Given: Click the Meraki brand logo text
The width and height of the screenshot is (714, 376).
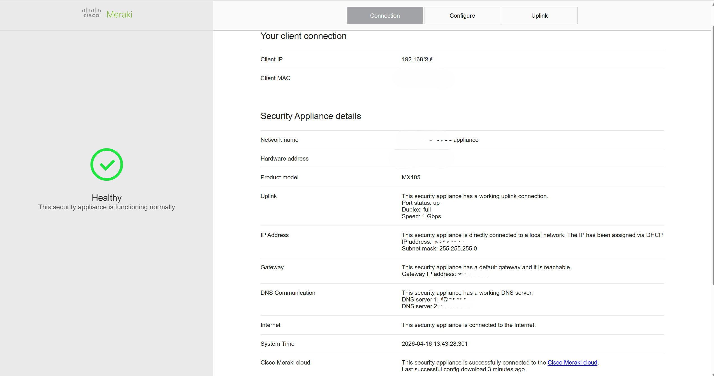Looking at the screenshot, I should tap(119, 15).
